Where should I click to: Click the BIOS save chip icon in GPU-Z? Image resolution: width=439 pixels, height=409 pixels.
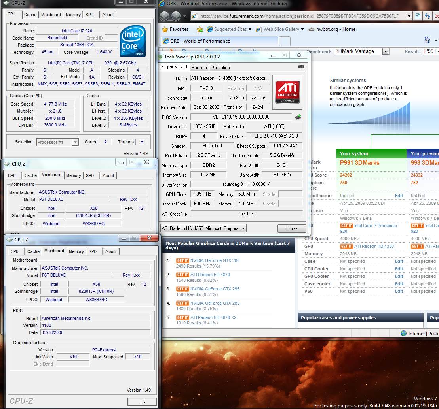[298, 117]
